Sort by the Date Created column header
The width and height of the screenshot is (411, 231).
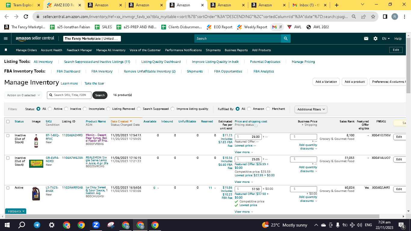(121, 122)
